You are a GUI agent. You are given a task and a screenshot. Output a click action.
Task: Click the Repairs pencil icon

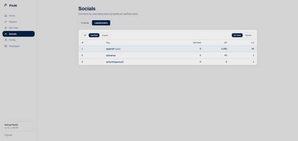6,22
